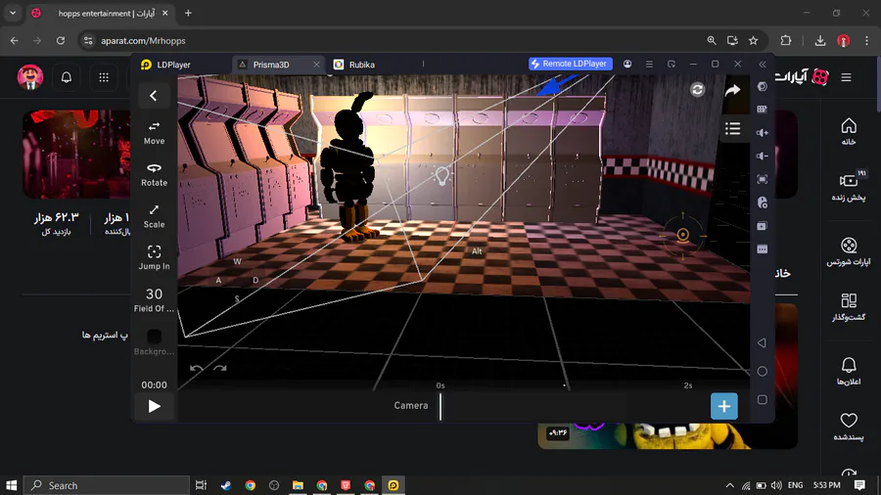The height and width of the screenshot is (495, 881).
Task: Go back using the Prisma3D back arrow
Action: (154, 96)
